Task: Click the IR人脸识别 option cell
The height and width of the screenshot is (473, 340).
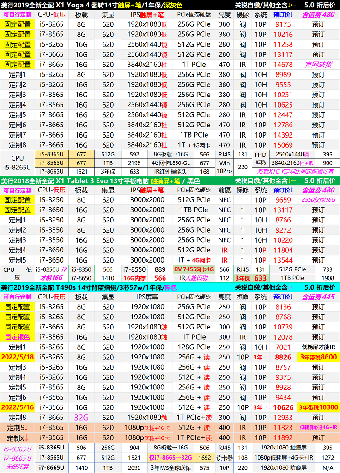Action: pyautogui.click(x=194, y=278)
